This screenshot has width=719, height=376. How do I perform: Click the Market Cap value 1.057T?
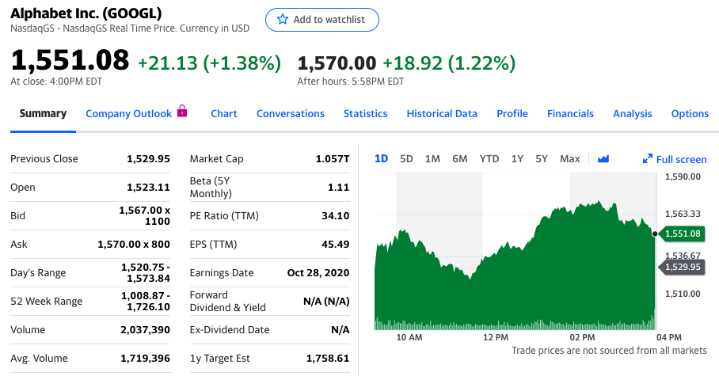(x=333, y=158)
